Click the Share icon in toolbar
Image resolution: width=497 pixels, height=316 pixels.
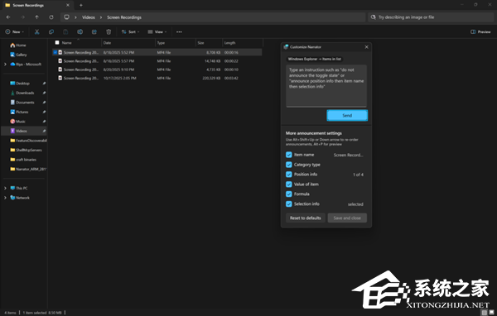coord(94,31)
